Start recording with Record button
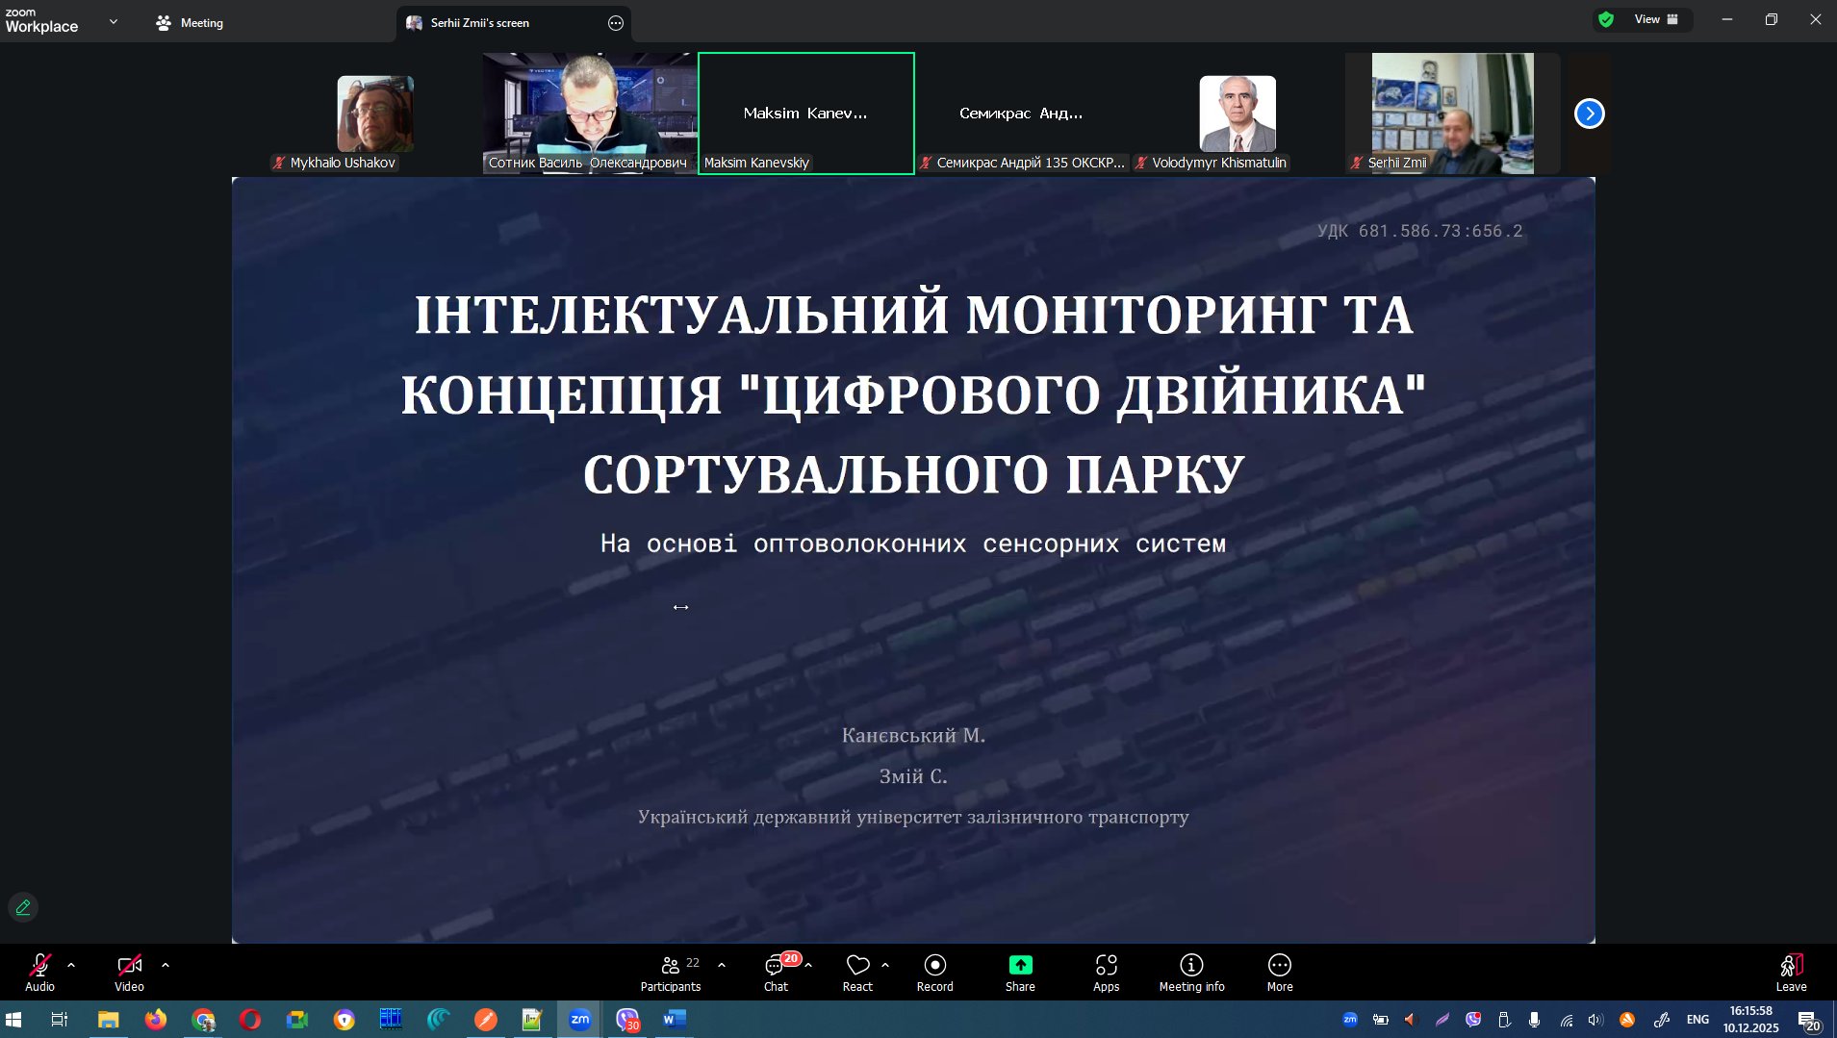The width and height of the screenshot is (1837, 1038). click(934, 972)
